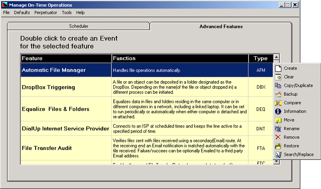The width and height of the screenshot is (321, 189).
Task: Click the scroll down arrow of feature list
Action: [x=276, y=161]
